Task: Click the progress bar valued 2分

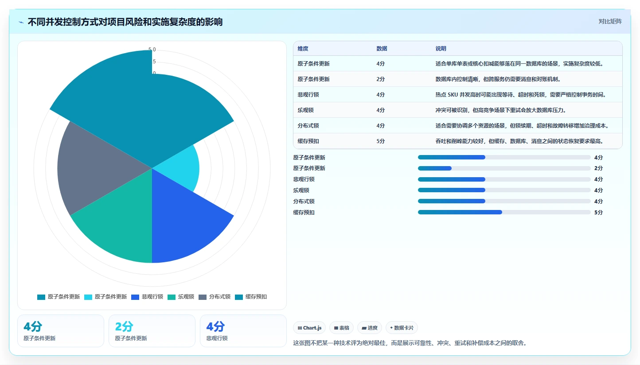Action: [504, 168]
